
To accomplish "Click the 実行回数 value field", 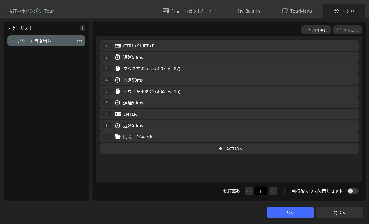I will (x=261, y=191).
